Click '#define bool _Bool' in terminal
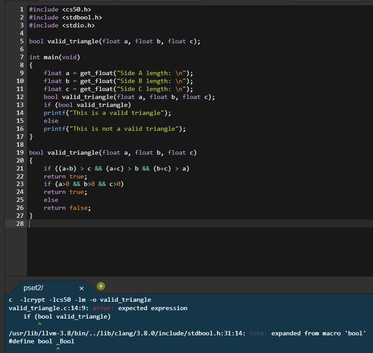 coord(42,342)
